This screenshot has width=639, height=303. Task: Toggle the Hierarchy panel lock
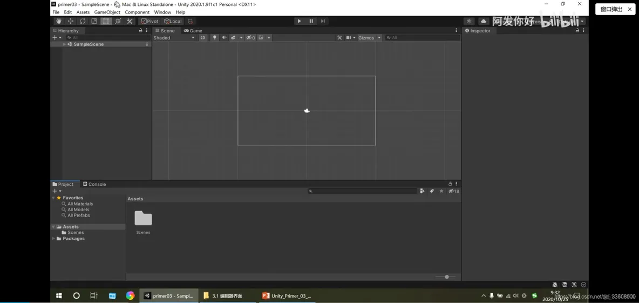pyautogui.click(x=141, y=31)
